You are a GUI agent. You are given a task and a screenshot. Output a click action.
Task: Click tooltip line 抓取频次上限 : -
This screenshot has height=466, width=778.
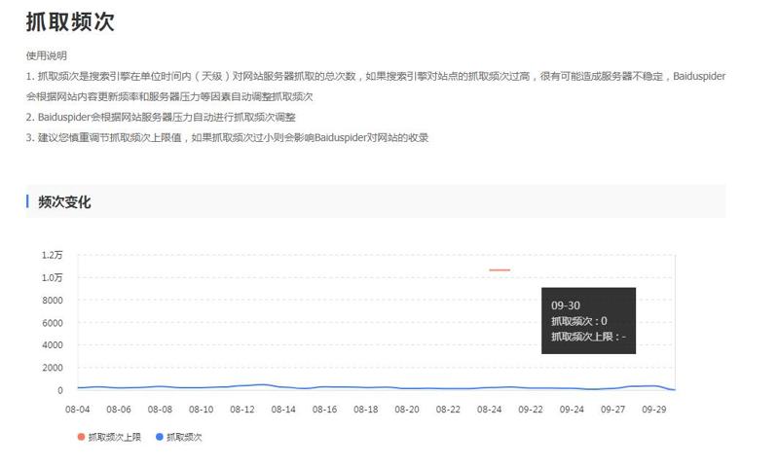[x=588, y=337]
